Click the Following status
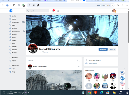 [44, 52]
